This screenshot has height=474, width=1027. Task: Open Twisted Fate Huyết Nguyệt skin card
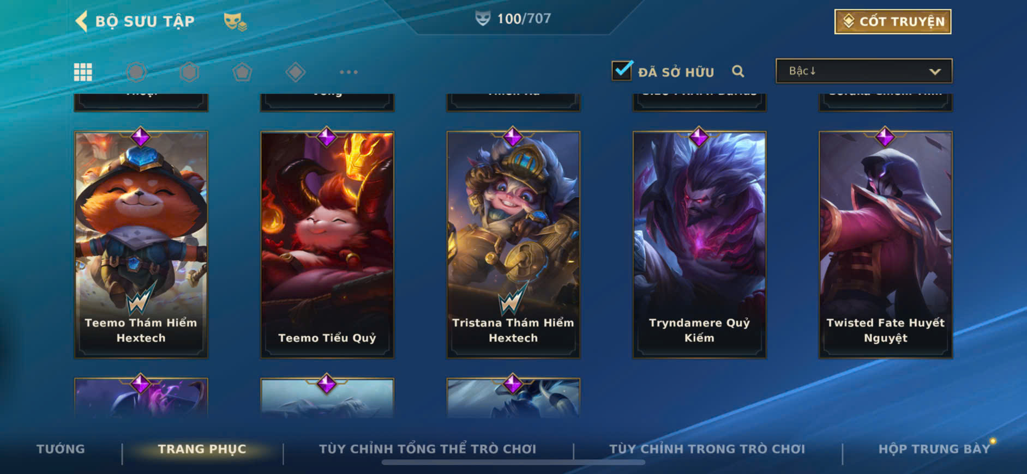coord(886,244)
